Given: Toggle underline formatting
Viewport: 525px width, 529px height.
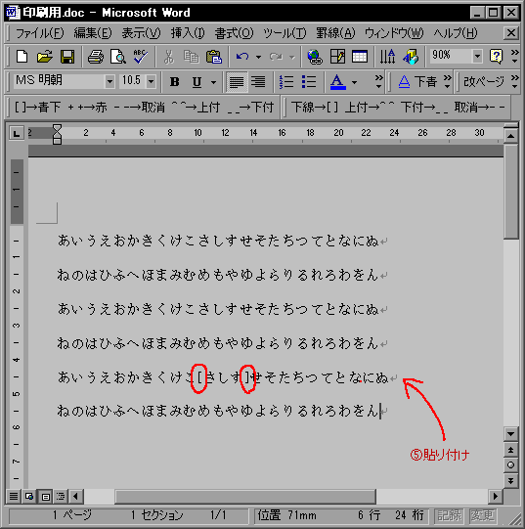Looking at the screenshot, I should 197,81.
